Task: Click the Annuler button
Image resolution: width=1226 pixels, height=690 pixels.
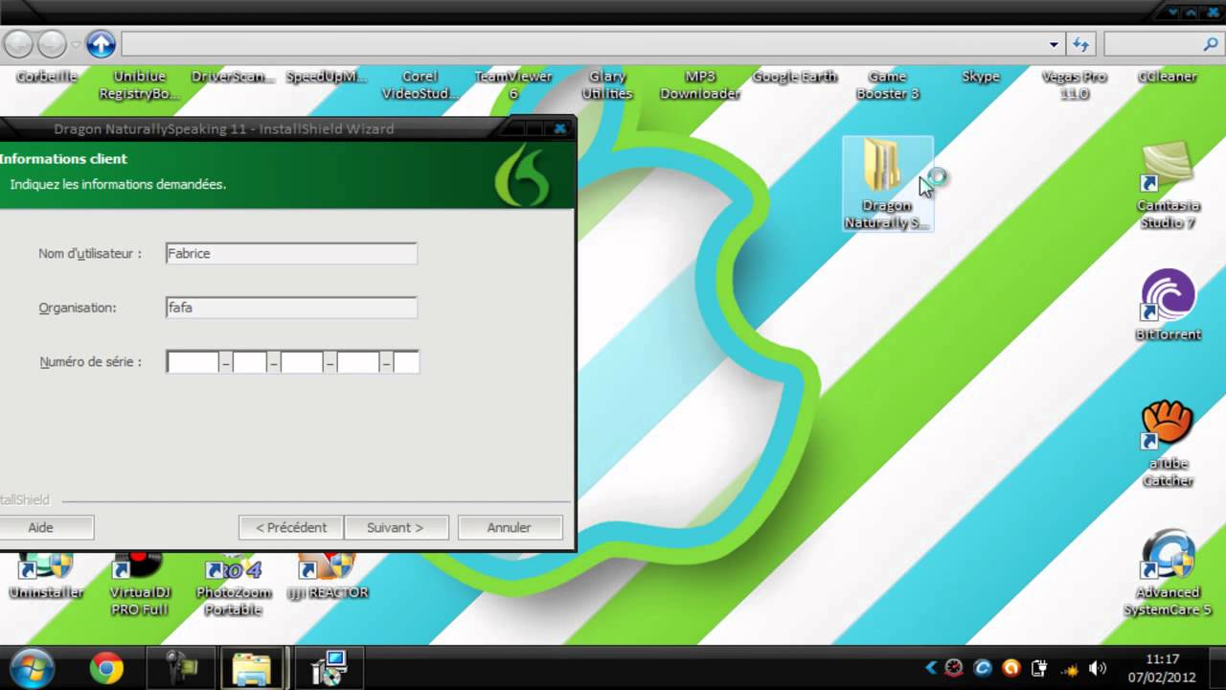Action: point(510,527)
